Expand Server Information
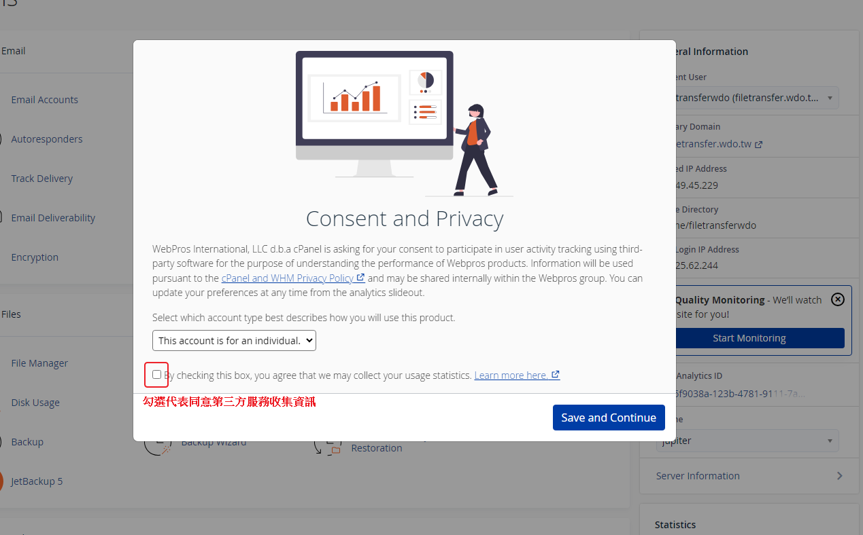This screenshot has width=863, height=535. click(749, 476)
